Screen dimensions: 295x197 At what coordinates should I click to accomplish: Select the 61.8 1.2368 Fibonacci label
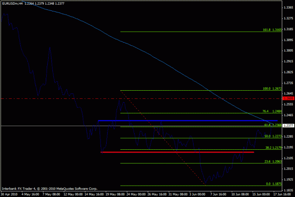pos(273,125)
